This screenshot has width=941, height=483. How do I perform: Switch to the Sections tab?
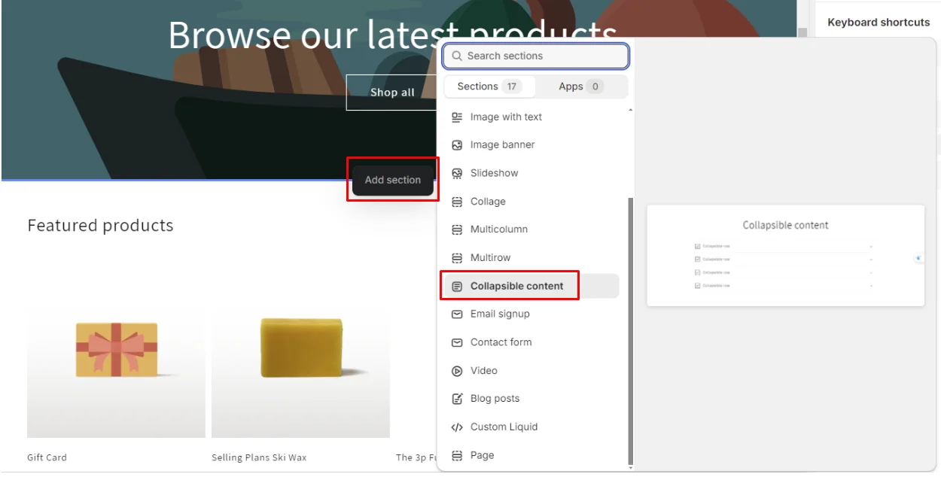click(x=489, y=87)
